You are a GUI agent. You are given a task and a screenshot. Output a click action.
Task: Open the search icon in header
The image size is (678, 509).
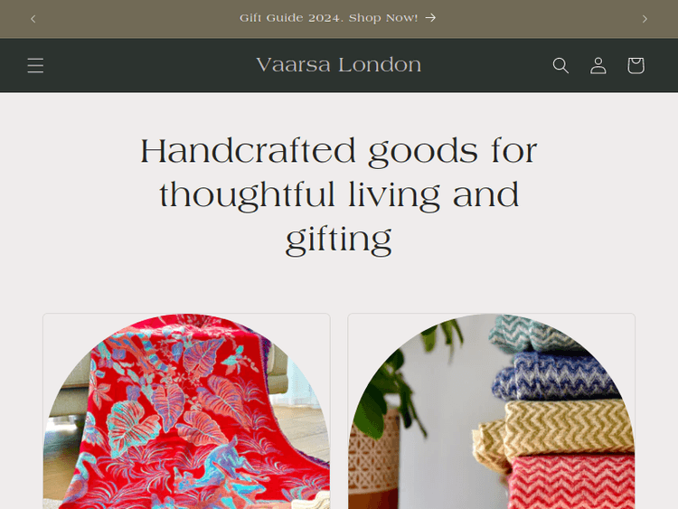pyautogui.click(x=560, y=65)
